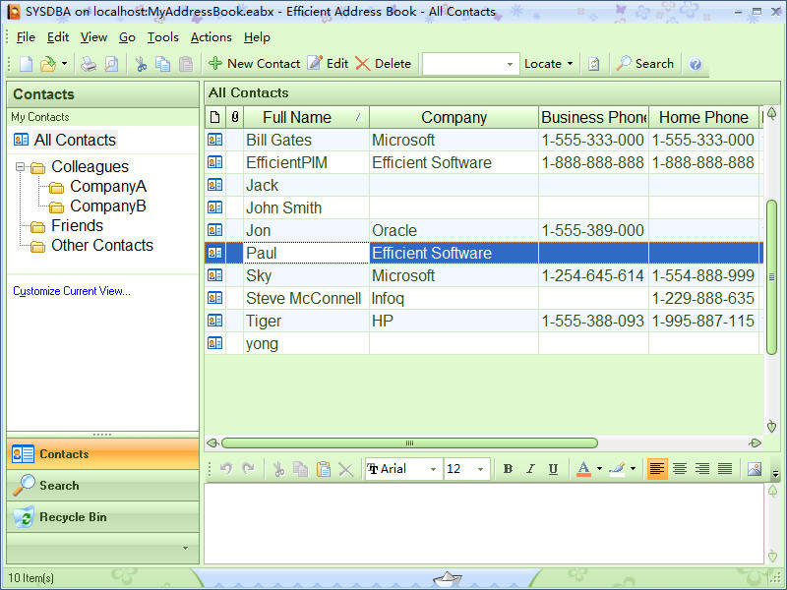
Task: Click the horizontal scrollbar thumb of contact list
Action: 409,443
